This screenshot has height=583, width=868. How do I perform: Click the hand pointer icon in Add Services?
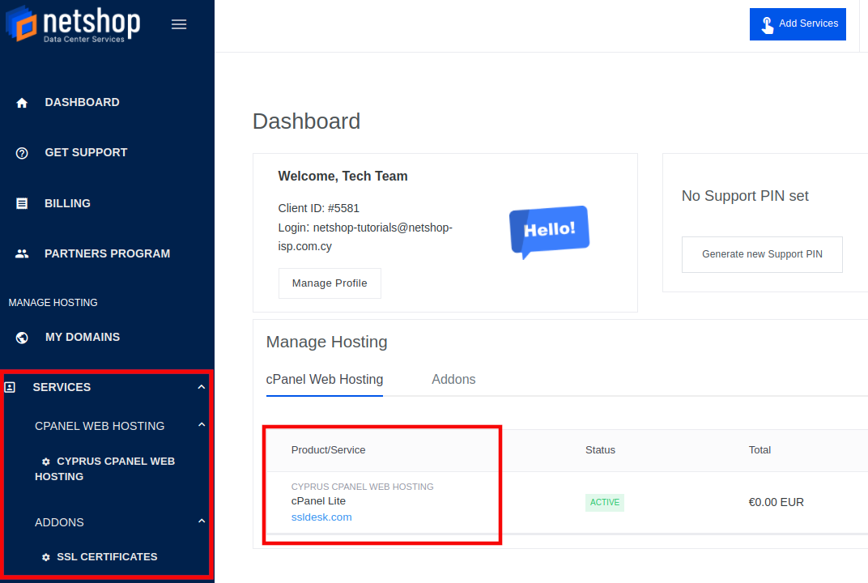768,24
